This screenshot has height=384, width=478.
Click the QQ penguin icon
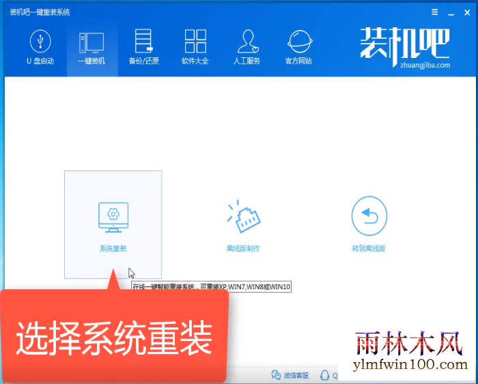324,375
